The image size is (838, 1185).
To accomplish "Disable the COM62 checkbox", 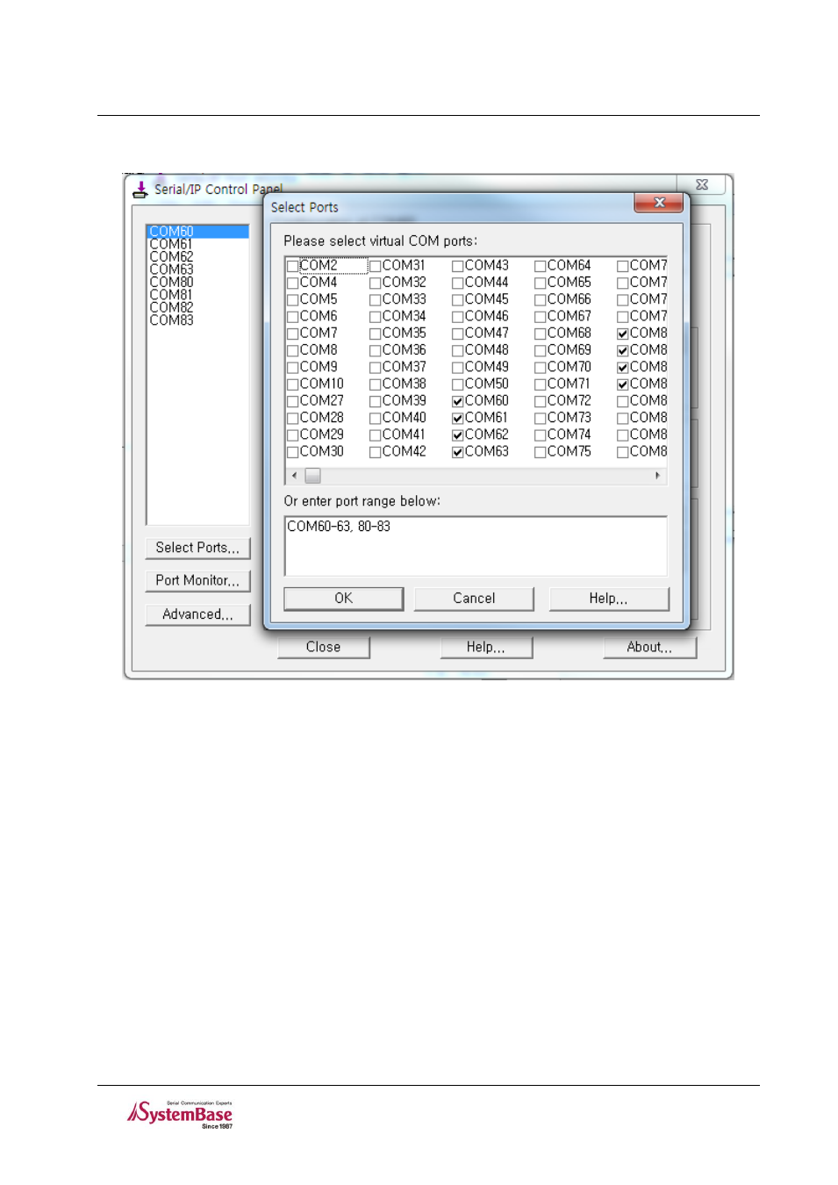I will click(x=457, y=435).
